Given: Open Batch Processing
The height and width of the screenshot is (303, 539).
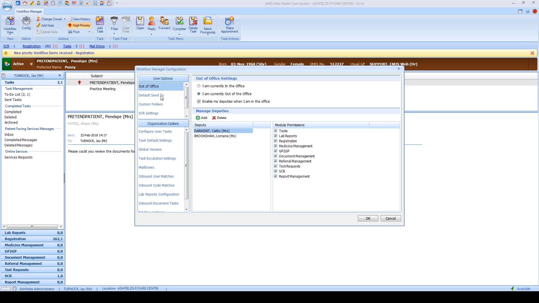Looking at the screenshot, I should click(x=208, y=25).
